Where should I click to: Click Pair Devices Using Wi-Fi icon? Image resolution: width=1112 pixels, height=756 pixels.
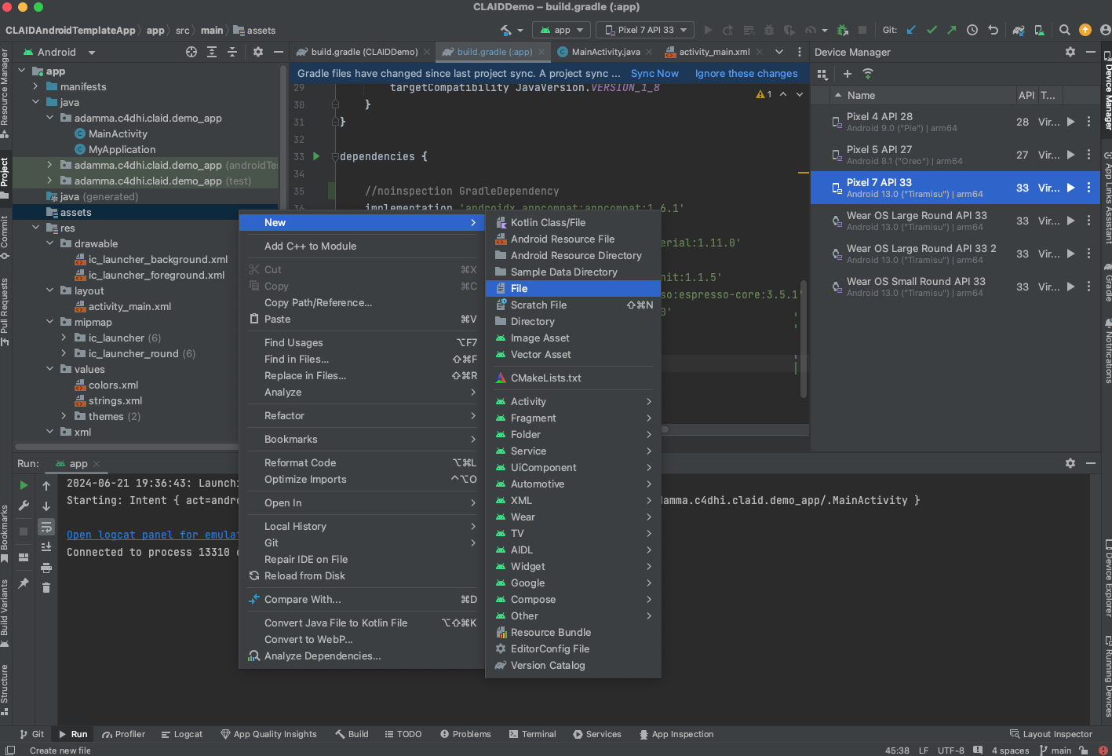(x=868, y=74)
